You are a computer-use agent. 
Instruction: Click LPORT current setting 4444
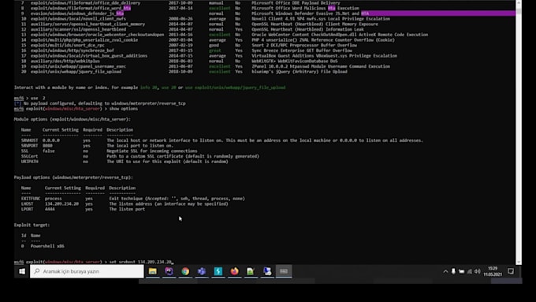[50, 209]
